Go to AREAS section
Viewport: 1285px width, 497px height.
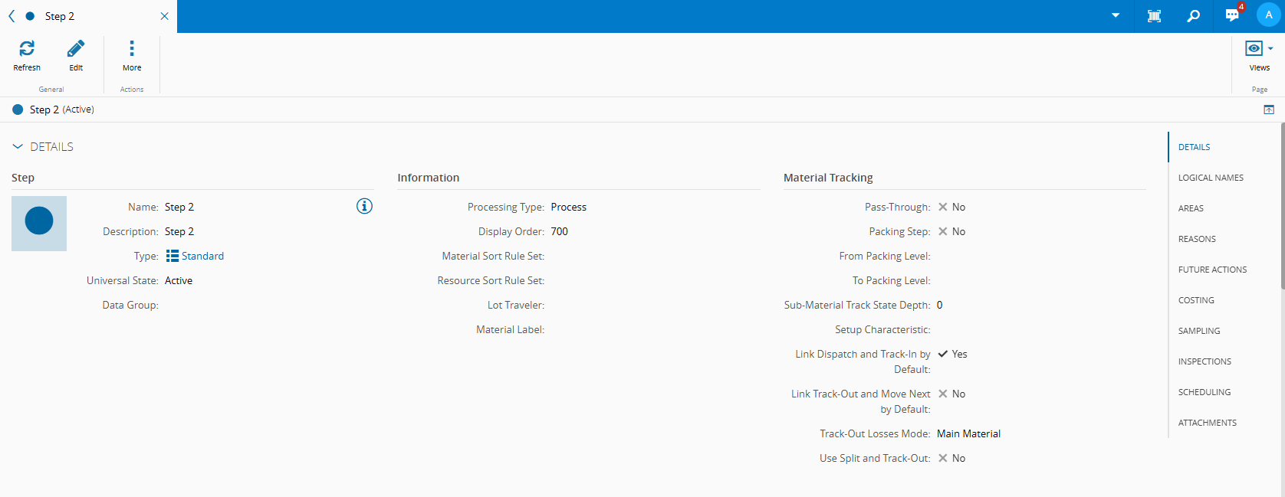point(1191,208)
